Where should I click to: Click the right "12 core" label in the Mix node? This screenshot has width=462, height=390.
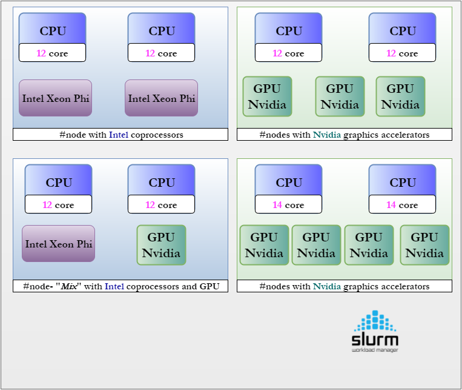pos(162,204)
